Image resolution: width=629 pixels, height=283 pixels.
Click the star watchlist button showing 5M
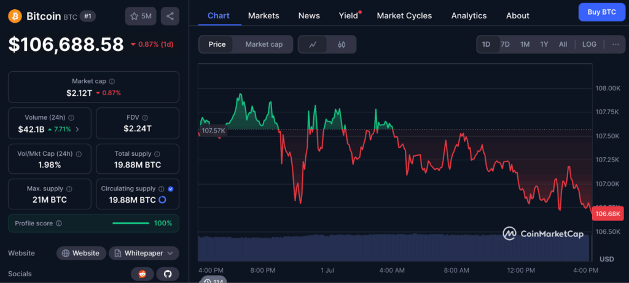click(141, 16)
